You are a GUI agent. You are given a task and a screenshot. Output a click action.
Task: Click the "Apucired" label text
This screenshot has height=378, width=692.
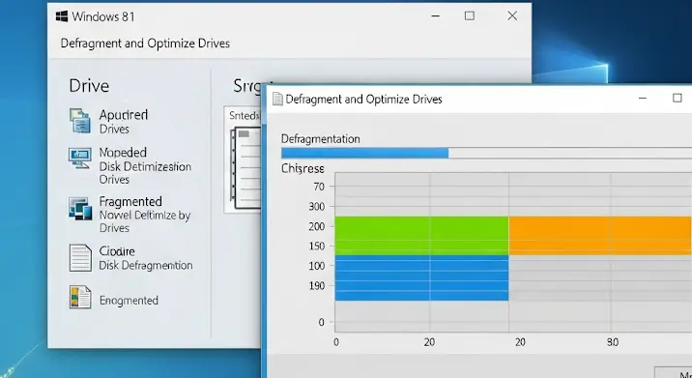[123, 115]
